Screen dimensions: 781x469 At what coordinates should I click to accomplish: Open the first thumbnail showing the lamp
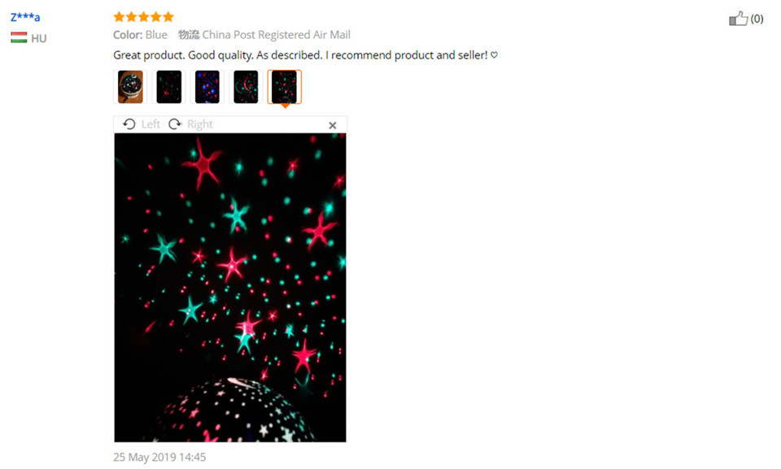[130, 87]
